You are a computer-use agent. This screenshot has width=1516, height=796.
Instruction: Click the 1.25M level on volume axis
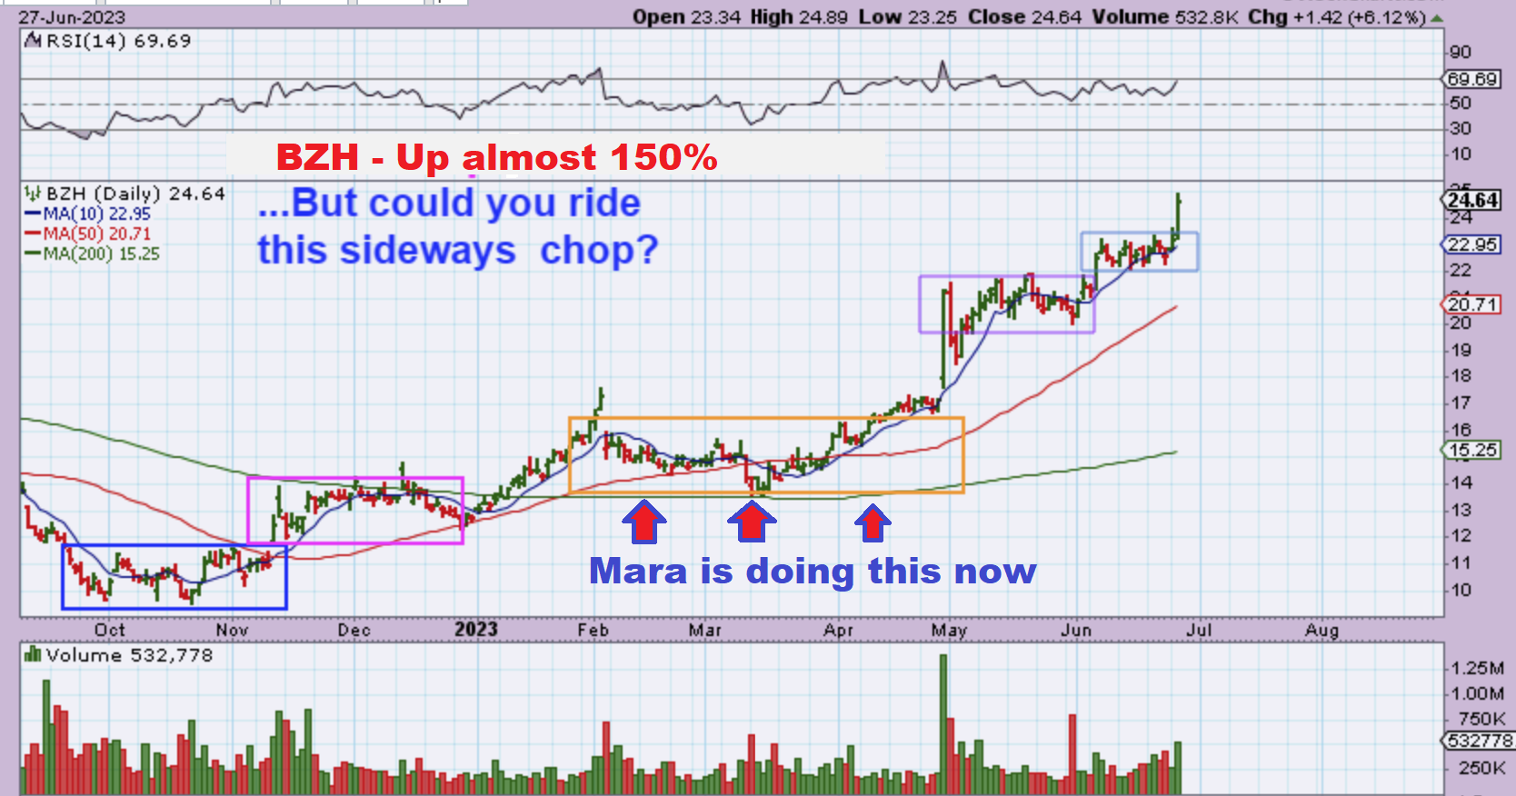[1478, 668]
